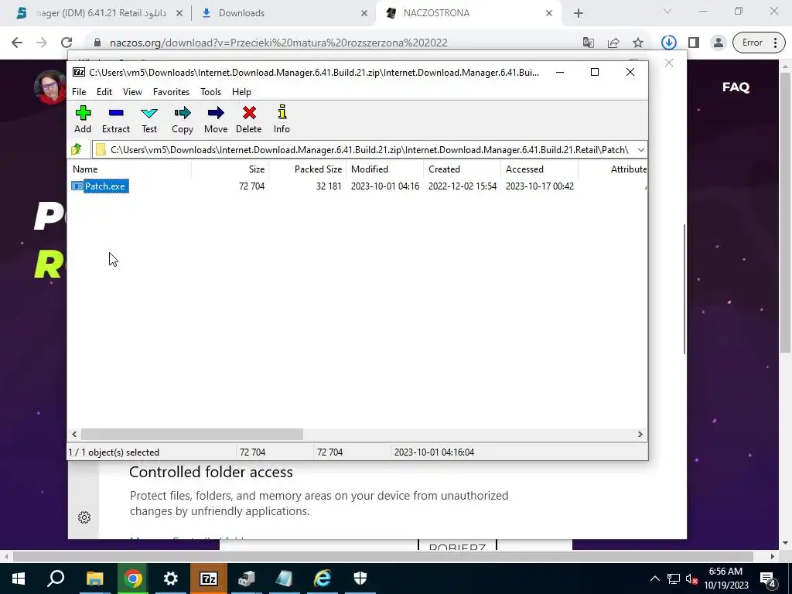This screenshot has height=594, width=792.
Task: Open the Windows Security shield taskbar icon
Action: click(360, 579)
